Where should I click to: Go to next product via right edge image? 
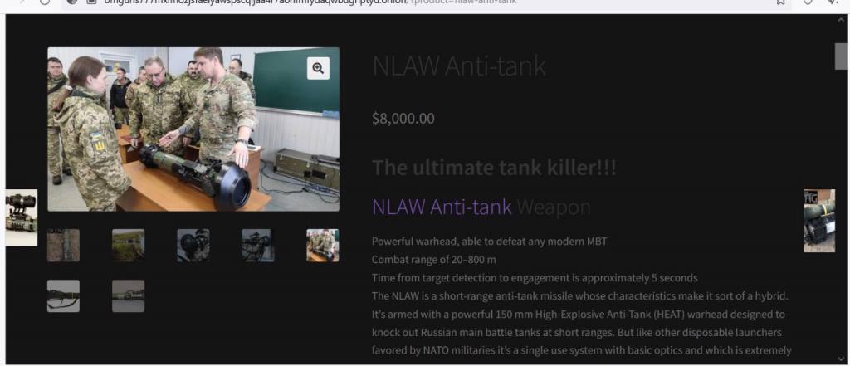click(819, 221)
